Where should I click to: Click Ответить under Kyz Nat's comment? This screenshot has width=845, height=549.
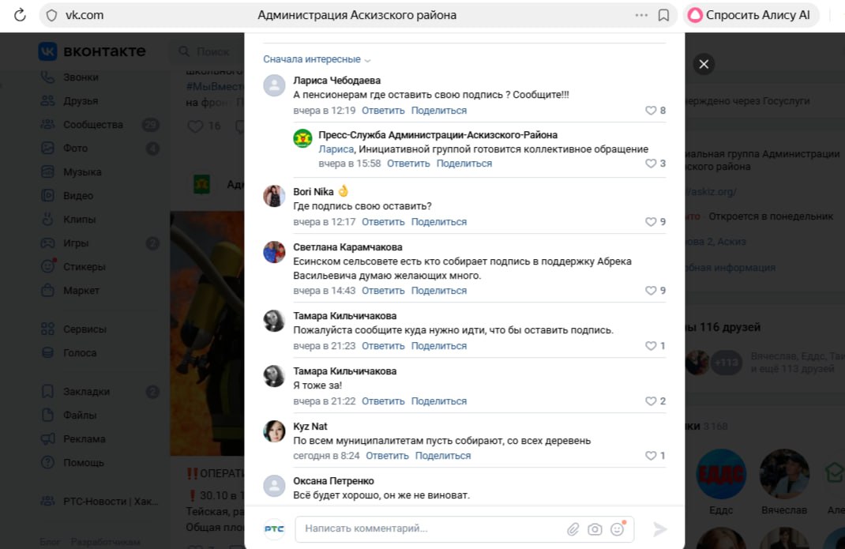click(387, 456)
